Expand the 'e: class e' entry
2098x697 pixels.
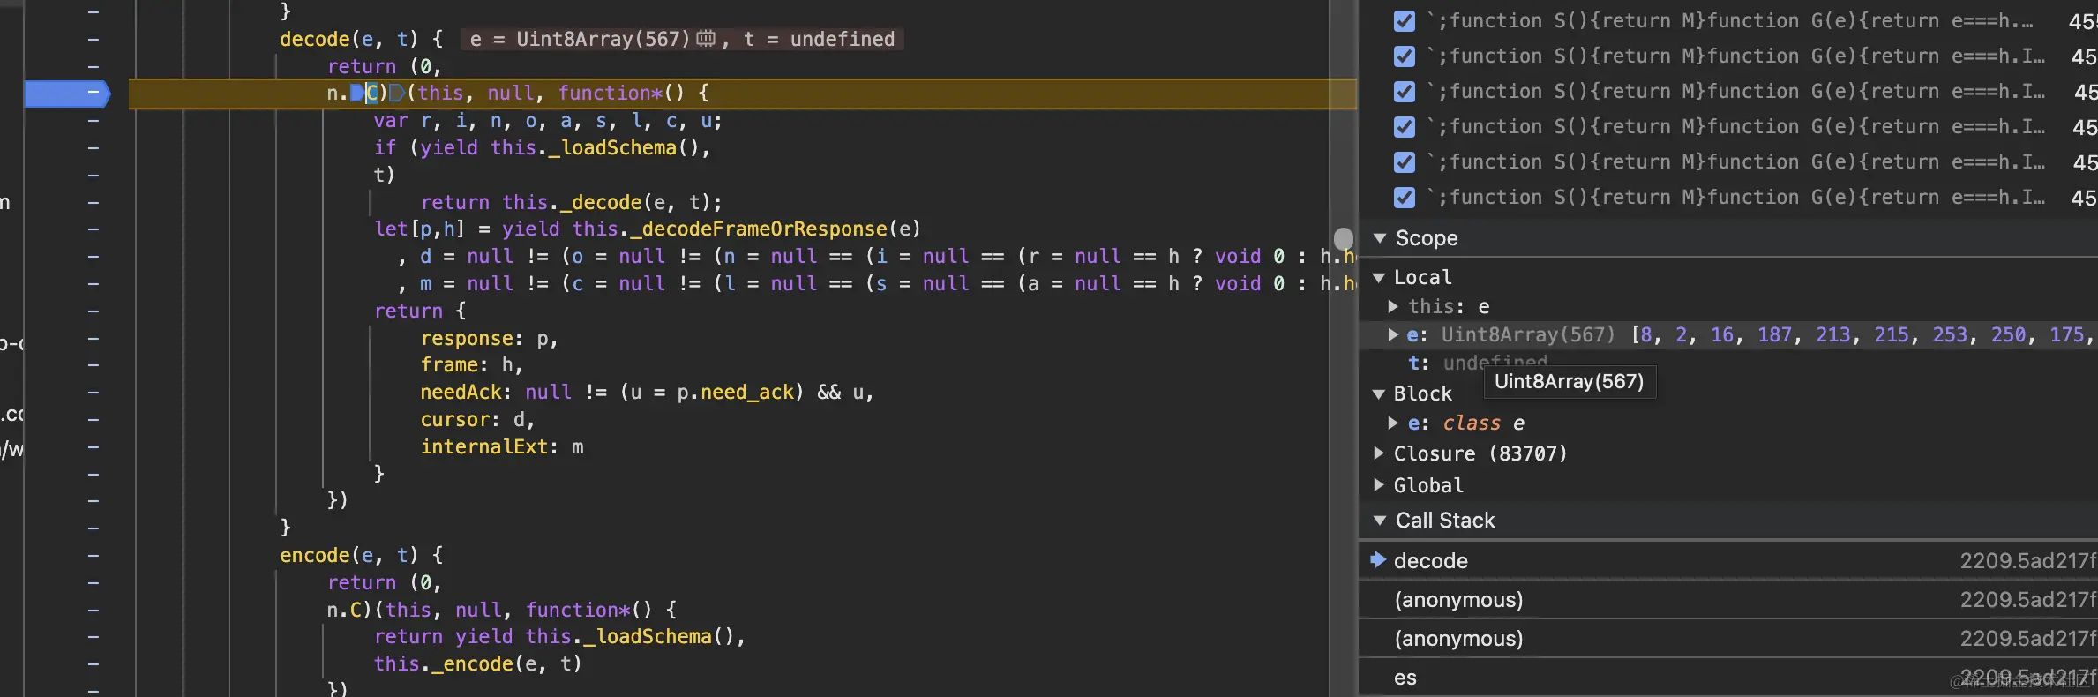(1392, 423)
